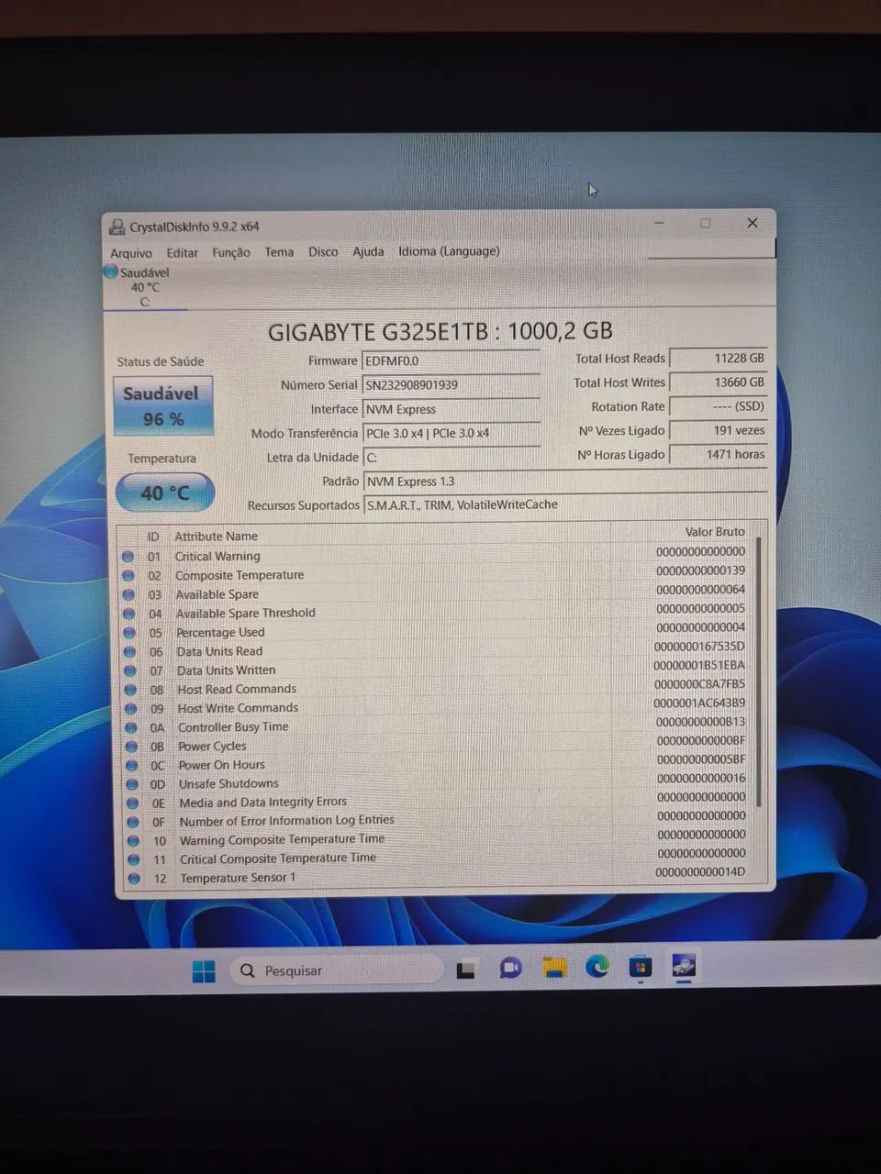
Task: Click the Valor Bruto column header
Action: [x=715, y=531]
